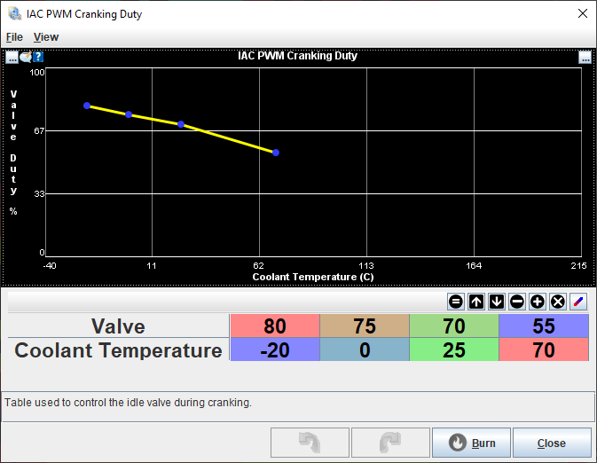Open the View menu
Image resolution: width=597 pixels, height=463 pixels.
46,37
